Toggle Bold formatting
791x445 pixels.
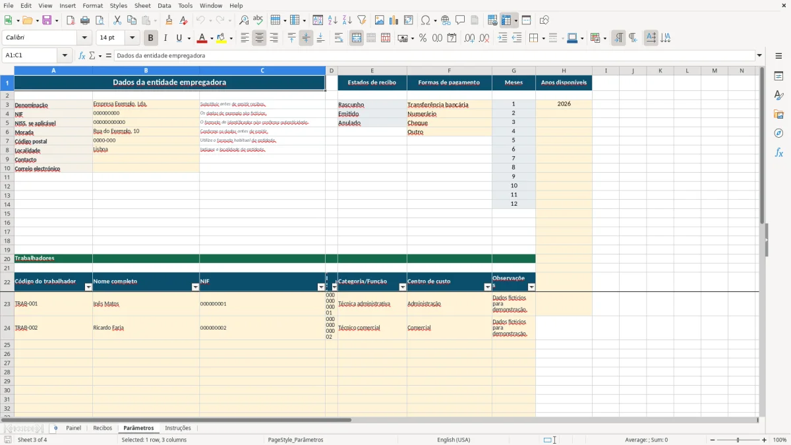(x=151, y=38)
